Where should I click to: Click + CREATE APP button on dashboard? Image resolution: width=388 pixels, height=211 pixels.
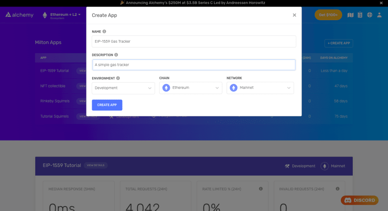(x=339, y=43)
